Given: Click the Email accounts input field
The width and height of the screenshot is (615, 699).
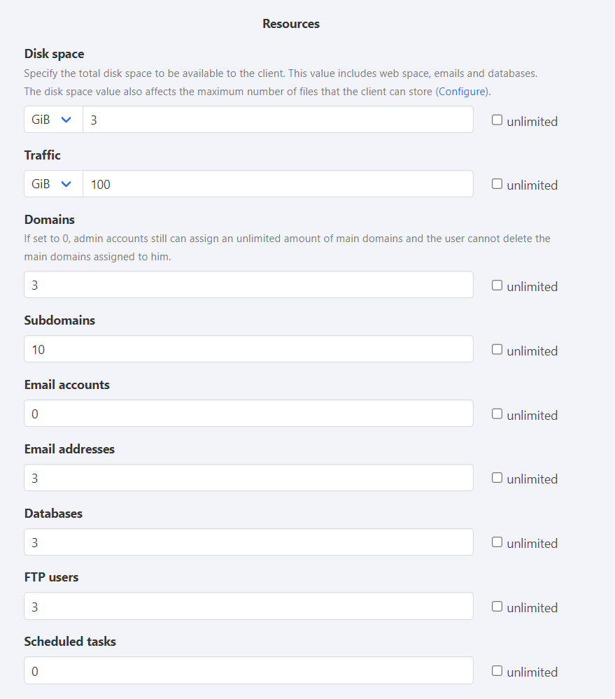Looking at the screenshot, I should pyautogui.click(x=248, y=414).
